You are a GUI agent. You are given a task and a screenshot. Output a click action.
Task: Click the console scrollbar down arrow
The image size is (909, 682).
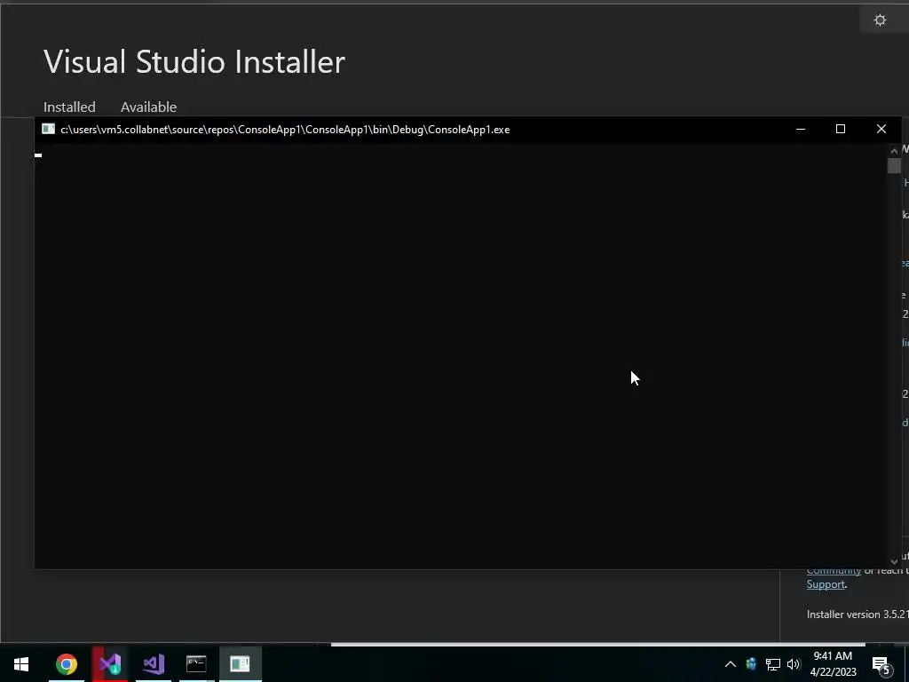[894, 561]
